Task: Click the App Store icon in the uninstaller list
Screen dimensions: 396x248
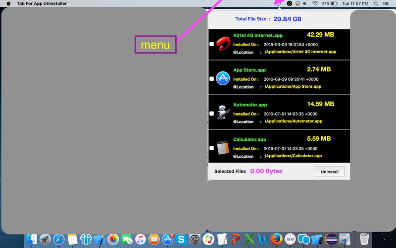Action: tap(223, 78)
